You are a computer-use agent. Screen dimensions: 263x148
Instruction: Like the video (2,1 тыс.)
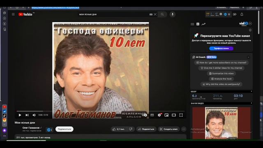pos(119,129)
